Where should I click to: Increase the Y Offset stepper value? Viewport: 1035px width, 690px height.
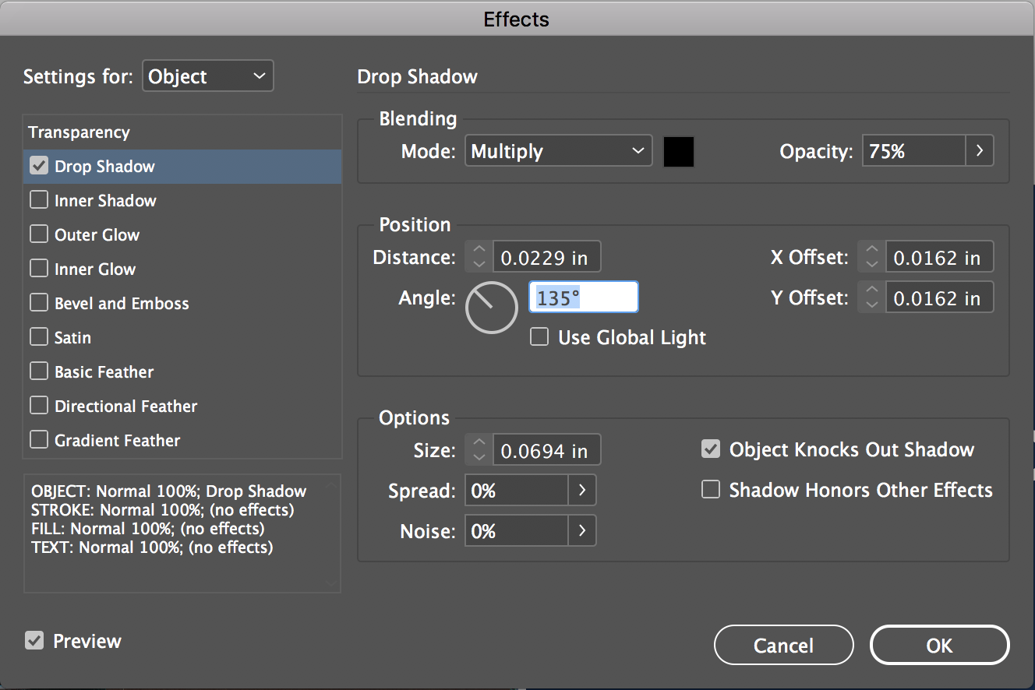(872, 291)
